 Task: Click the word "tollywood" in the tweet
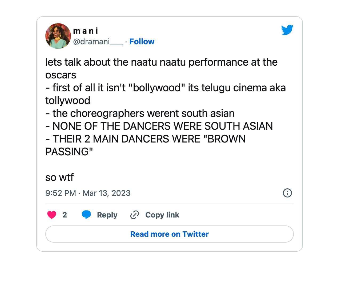point(68,101)
